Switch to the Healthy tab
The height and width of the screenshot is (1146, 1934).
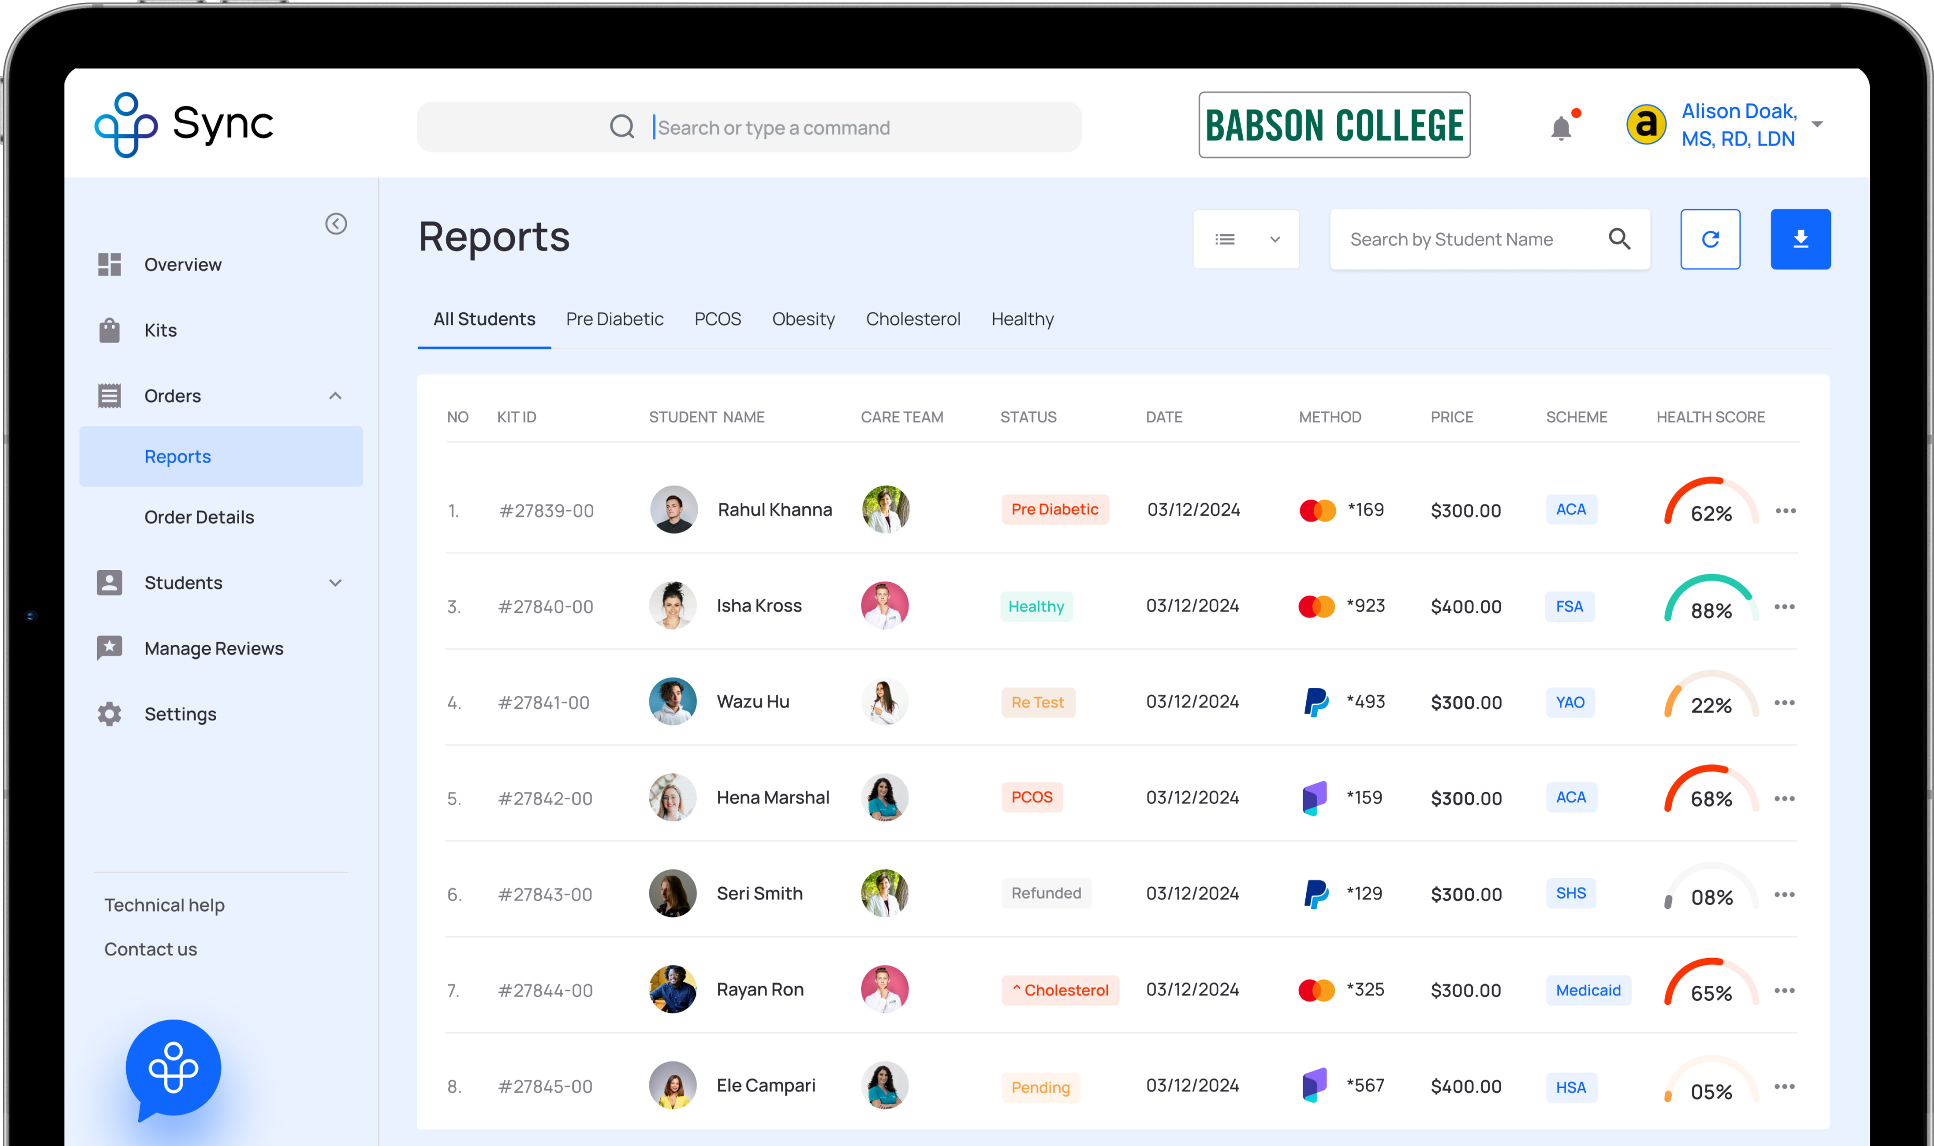click(1022, 319)
